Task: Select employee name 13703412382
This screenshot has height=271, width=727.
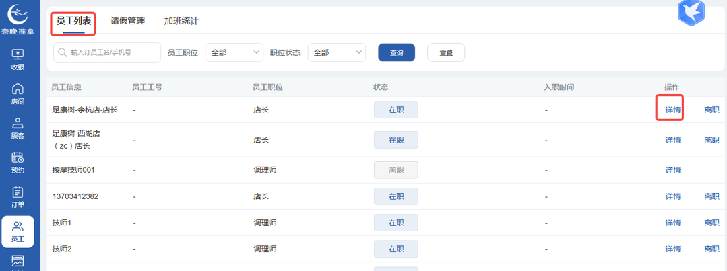Action: pyautogui.click(x=75, y=196)
